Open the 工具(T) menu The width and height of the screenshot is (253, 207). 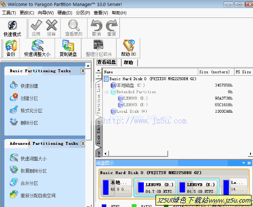click(9, 13)
